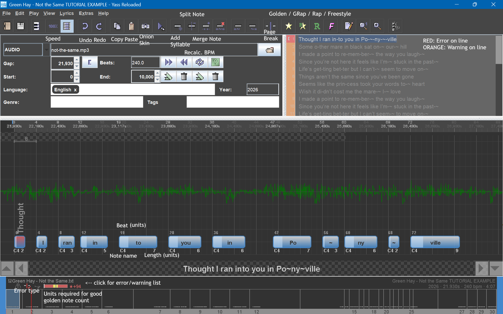Toggle onion skin mode
503x314 pixels.
(146, 26)
